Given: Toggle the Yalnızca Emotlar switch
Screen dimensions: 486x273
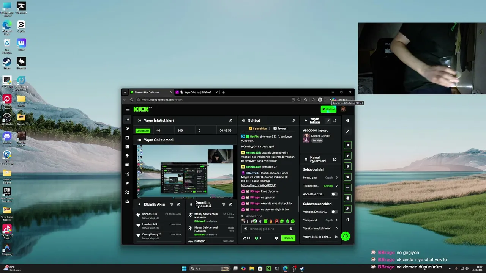Looking at the screenshot, I should pyautogui.click(x=334, y=212).
